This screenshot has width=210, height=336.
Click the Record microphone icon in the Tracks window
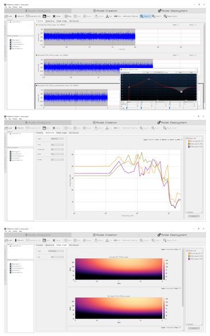16,16
